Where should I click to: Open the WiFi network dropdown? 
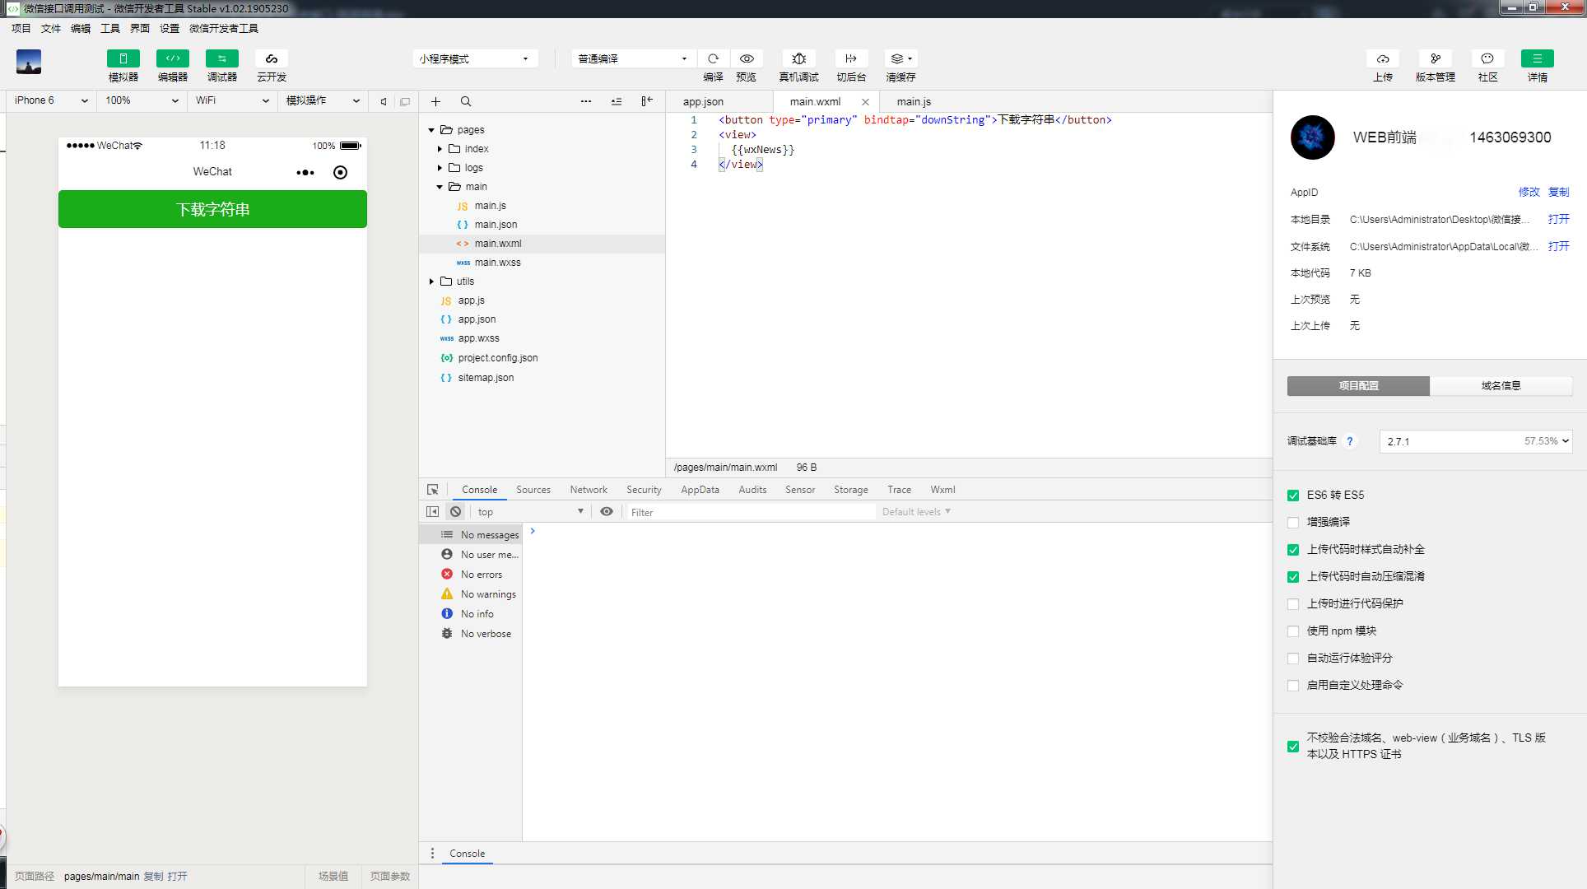pyautogui.click(x=232, y=100)
